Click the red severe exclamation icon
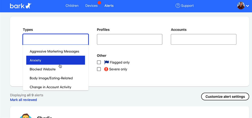252x118 pixels. click(x=106, y=69)
